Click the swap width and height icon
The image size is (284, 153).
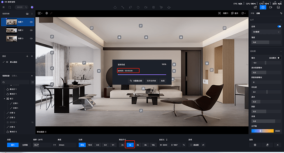tap(184, 145)
